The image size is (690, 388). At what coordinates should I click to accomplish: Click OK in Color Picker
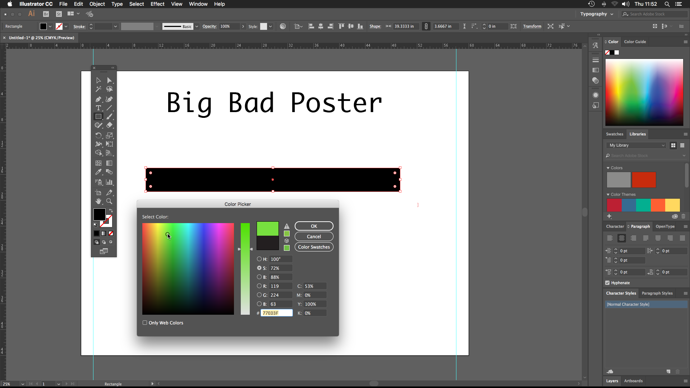(314, 226)
